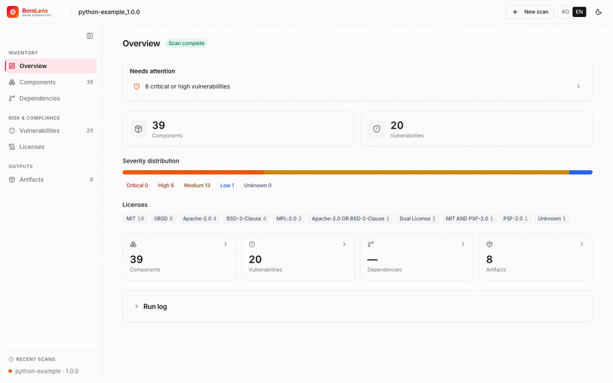Open the 20 Vulnerabilities top stat card
The width and height of the screenshot is (613, 383).
[x=477, y=129]
